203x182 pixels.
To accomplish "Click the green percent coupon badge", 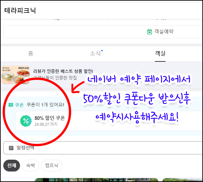I will (26, 121).
